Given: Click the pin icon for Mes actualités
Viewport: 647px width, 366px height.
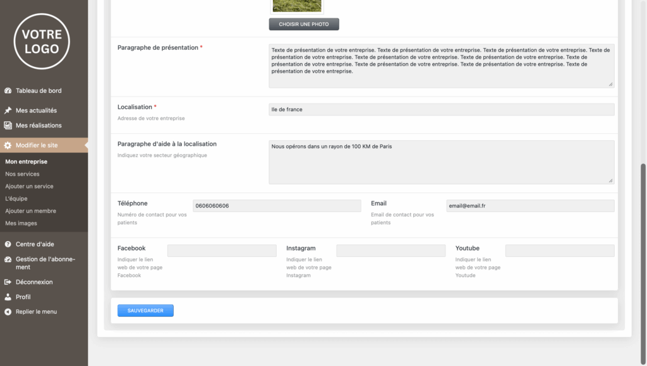Looking at the screenshot, I should coord(8,110).
